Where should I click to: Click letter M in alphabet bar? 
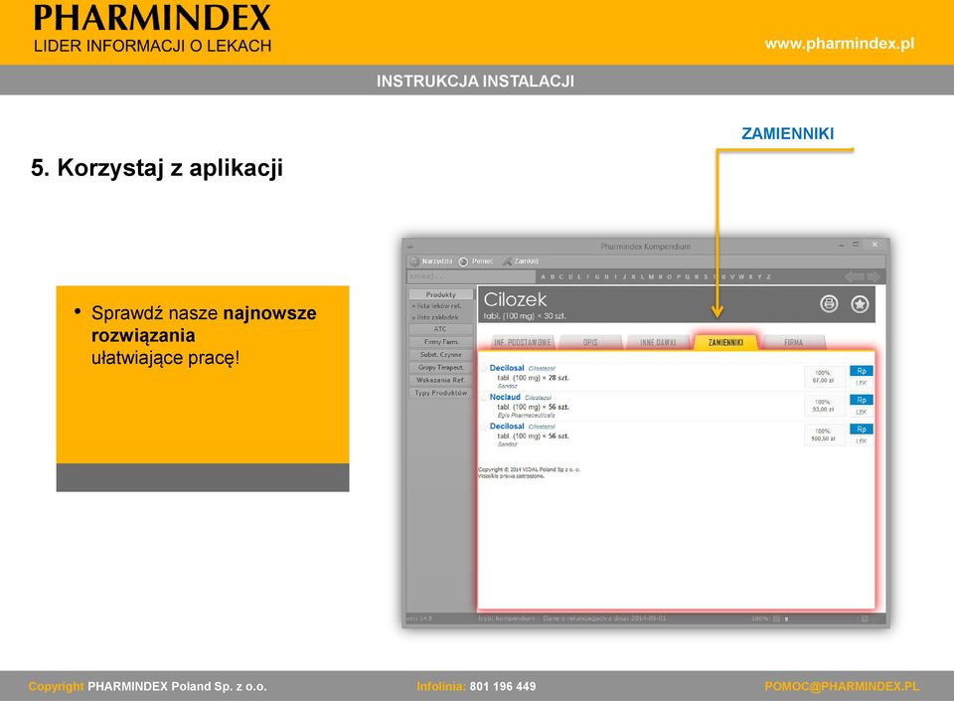pos(651,276)
